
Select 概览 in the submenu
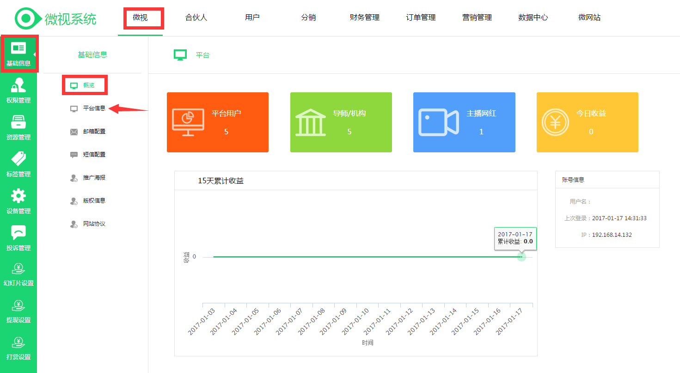(x=89, y=85)
